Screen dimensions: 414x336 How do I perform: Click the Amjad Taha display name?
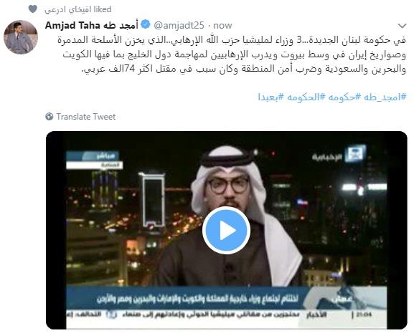[x=92, y=25]
